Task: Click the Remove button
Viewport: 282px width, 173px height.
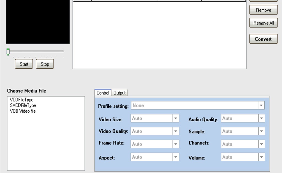Action: 263,10
